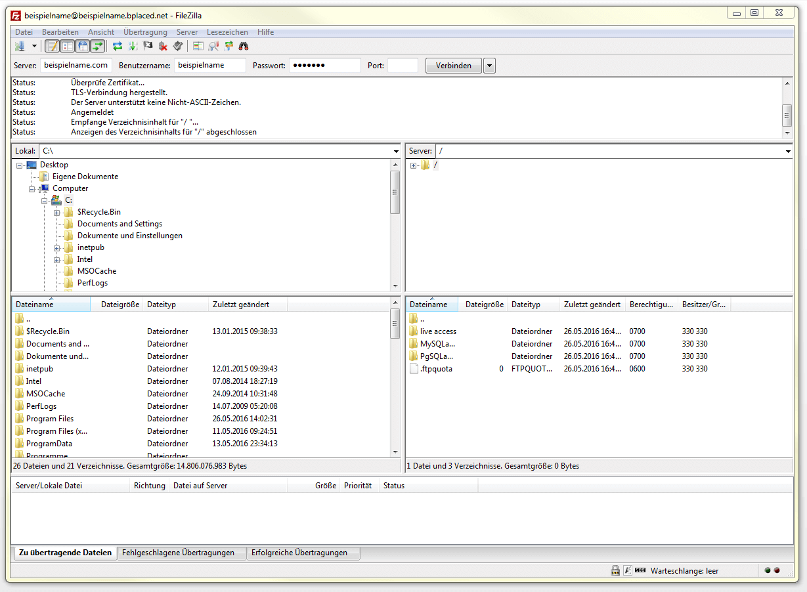Click the transfer type 'A' status icon

[628, 570]
